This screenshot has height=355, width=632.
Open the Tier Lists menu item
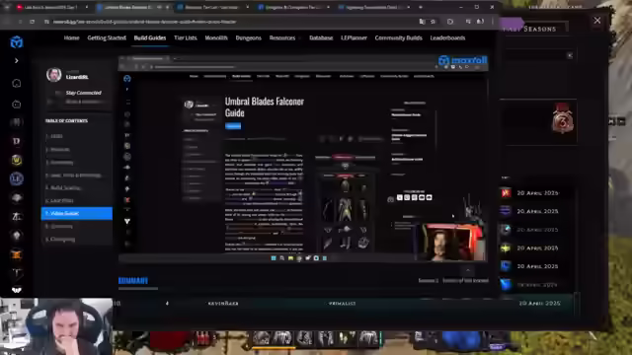pyautogui.click(x=186, y=37)
